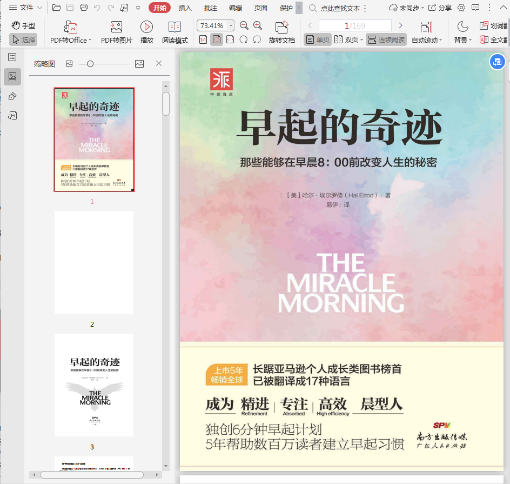
Task: Start 播放 slideshow mode
Action: coord(147,32)
